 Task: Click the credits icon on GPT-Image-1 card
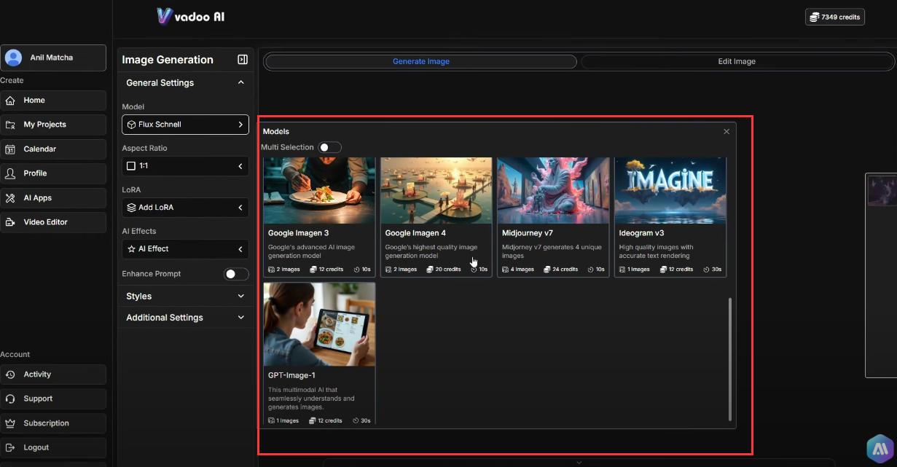point(313,421)
